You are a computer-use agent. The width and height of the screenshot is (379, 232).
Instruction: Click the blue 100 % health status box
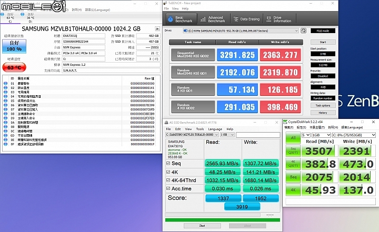coord(14,46)
